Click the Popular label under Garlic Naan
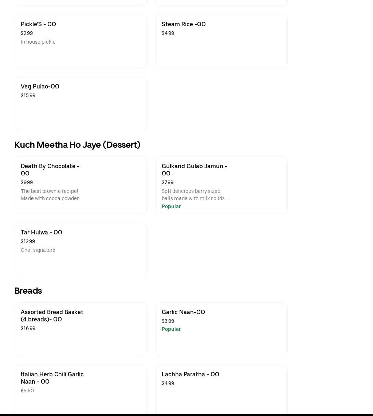Image resolution: width=373 pixels, height=416 pixels. [171, 329]
